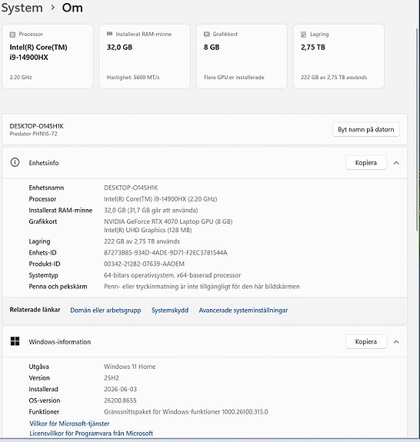Viewport: 420px width, 442px height.
Task: Click the Enhetsinfo info circle icon
Action: [x=15, y=162]
